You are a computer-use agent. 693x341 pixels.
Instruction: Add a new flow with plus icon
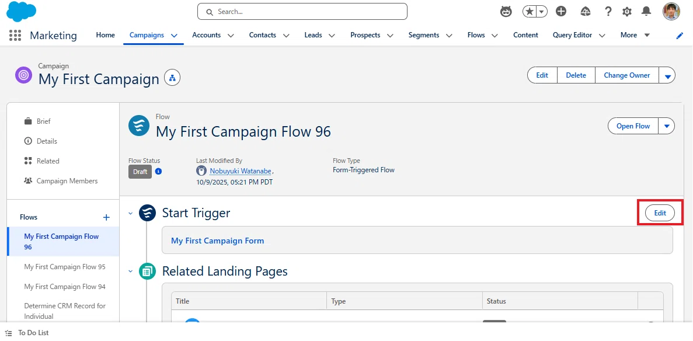106,217
